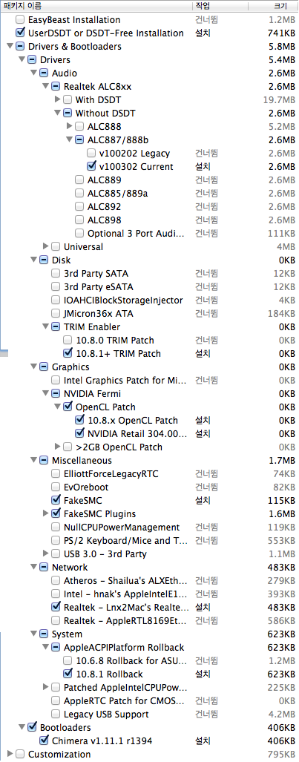
Task: Expand USB 3.0 - 3rd Party
Action: 46,554
